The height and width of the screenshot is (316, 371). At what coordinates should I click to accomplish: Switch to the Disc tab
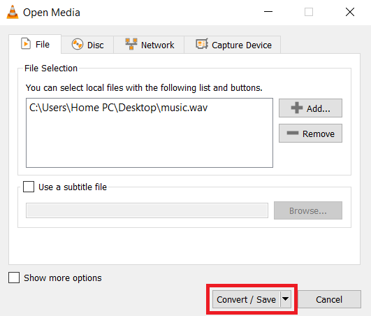(x=87, y=45)
